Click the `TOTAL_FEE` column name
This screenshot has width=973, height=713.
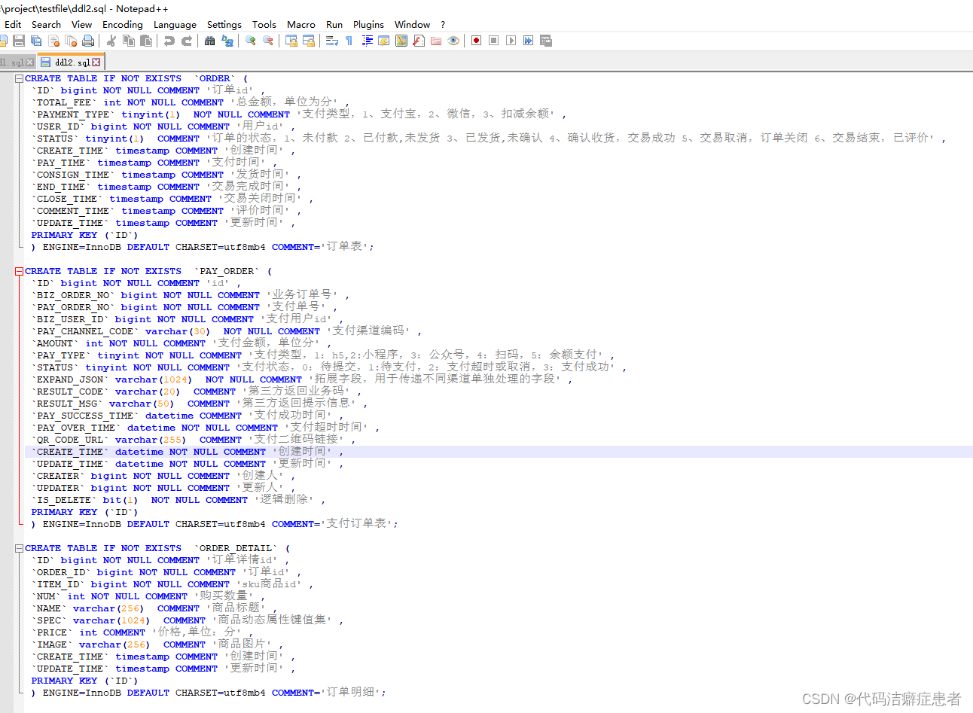(64, 102)
